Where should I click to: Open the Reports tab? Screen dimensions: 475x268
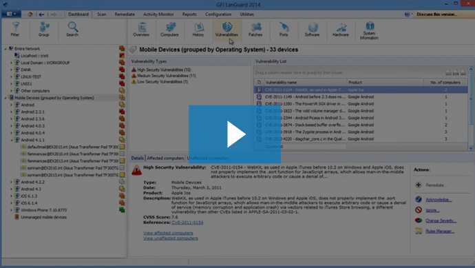coord(189,14)
